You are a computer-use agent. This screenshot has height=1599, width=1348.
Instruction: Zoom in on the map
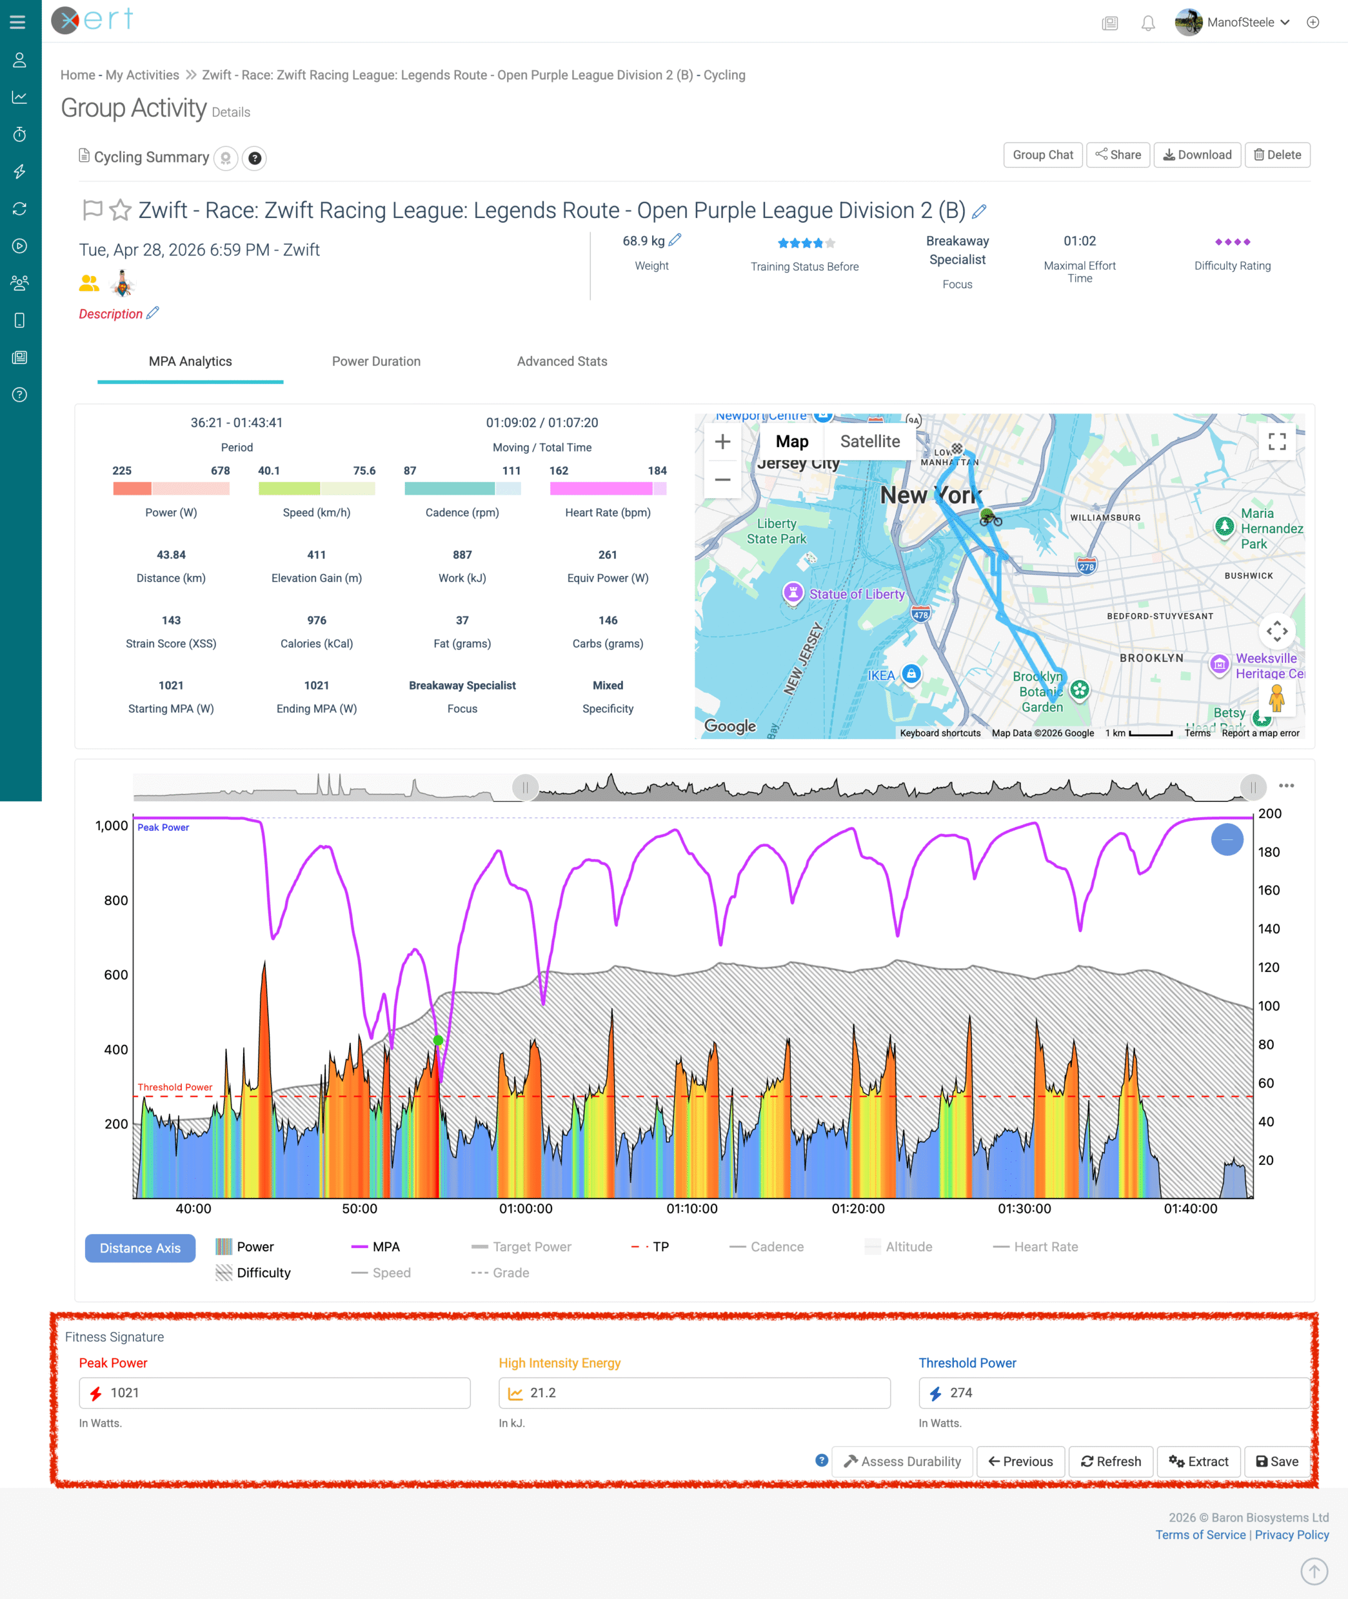722,442
